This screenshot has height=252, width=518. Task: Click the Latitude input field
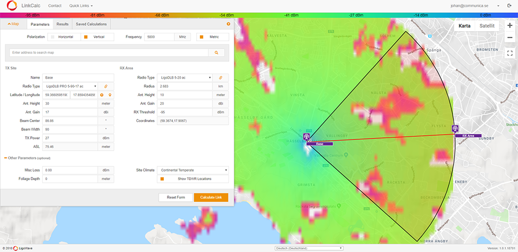pyautogui.click(x=56, y=95)
